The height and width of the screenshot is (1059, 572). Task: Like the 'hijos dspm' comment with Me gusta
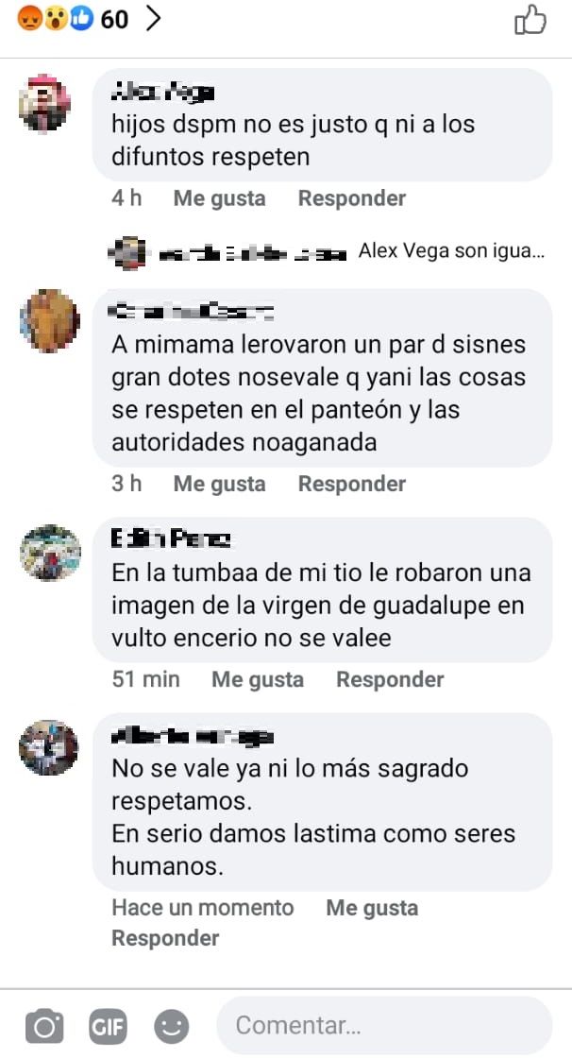click(219, 197)
